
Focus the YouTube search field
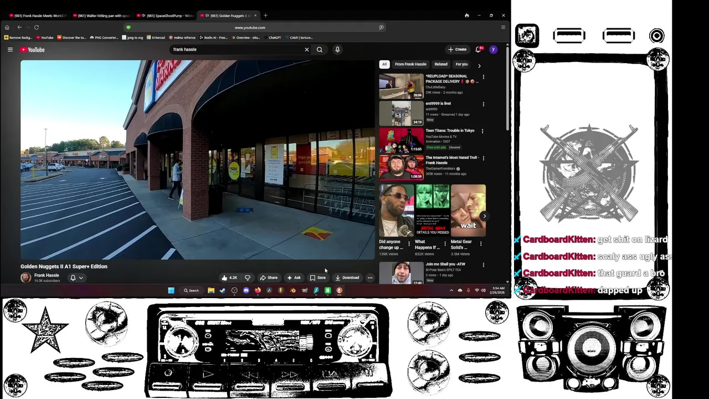pos(237,50)
